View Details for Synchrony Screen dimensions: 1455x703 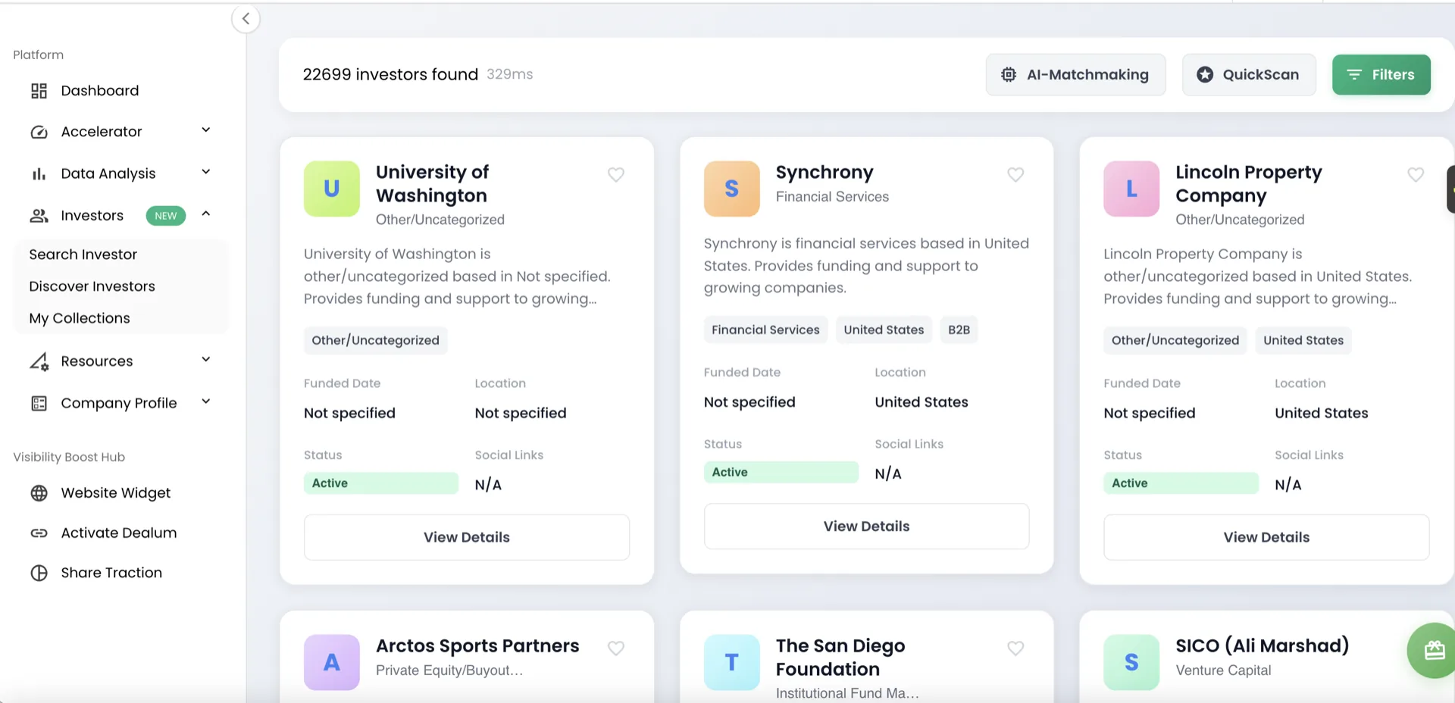(x=866, y=526)
